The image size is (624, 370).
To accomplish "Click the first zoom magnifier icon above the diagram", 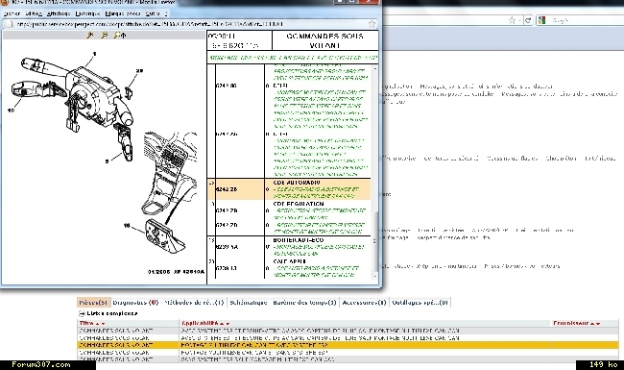I will [x=90, y=36].
